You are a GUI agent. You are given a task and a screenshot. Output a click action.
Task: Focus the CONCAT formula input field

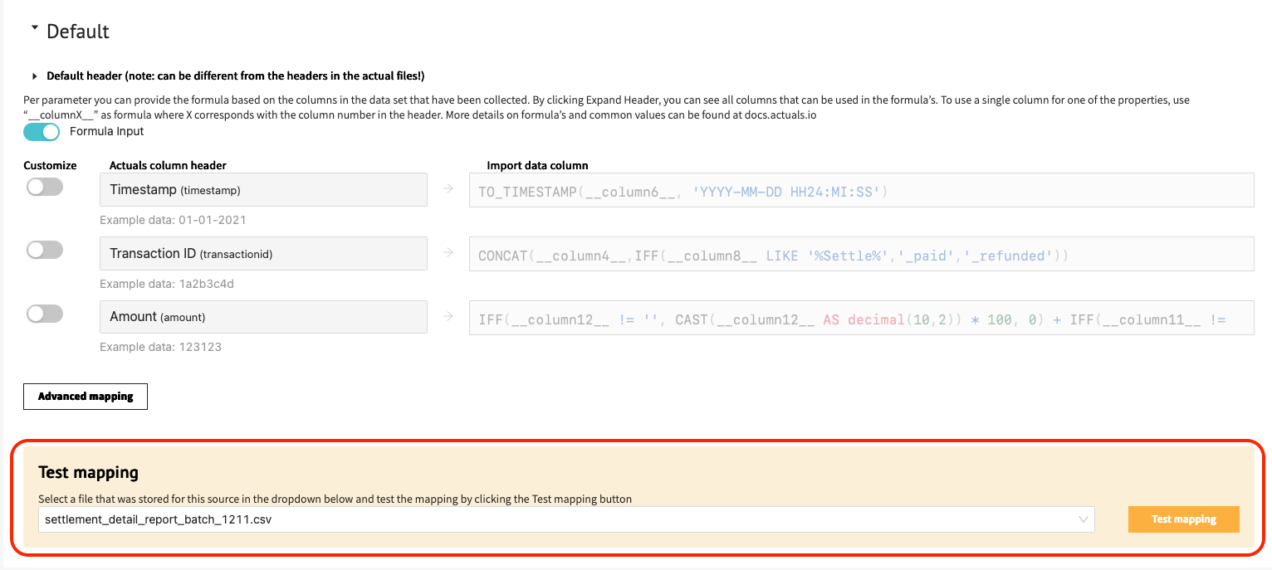tap(862, 254)
